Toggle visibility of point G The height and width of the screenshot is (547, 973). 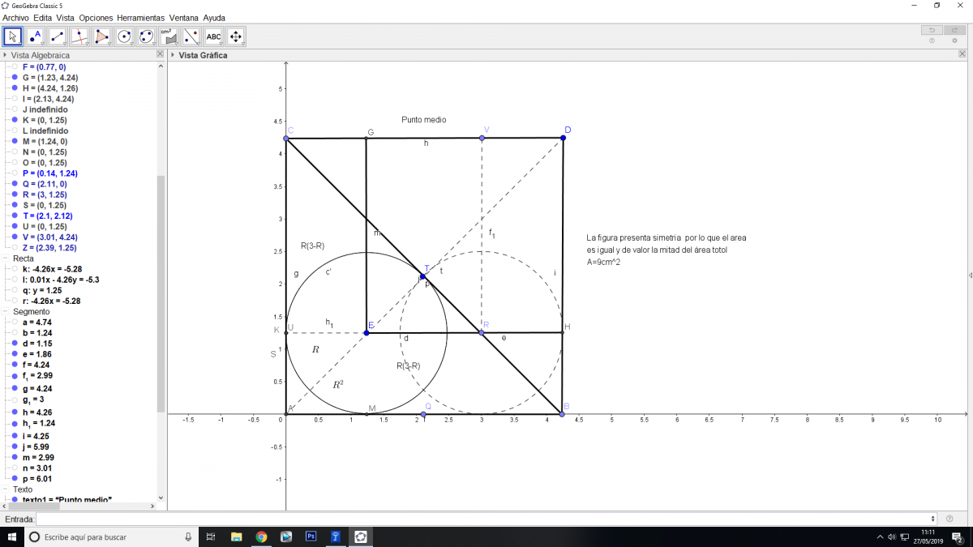[x=15, y=77]
